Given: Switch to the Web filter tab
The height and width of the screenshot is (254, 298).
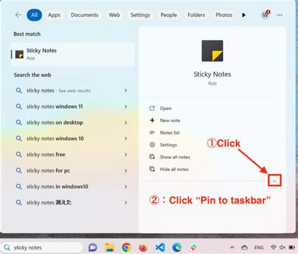Looking at the screenshot, I should point(114,15).
